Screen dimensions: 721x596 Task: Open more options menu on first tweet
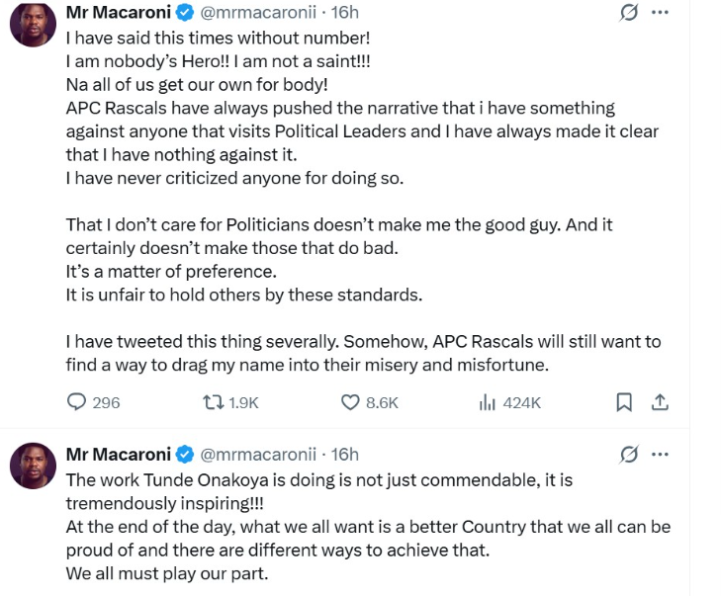661,13
